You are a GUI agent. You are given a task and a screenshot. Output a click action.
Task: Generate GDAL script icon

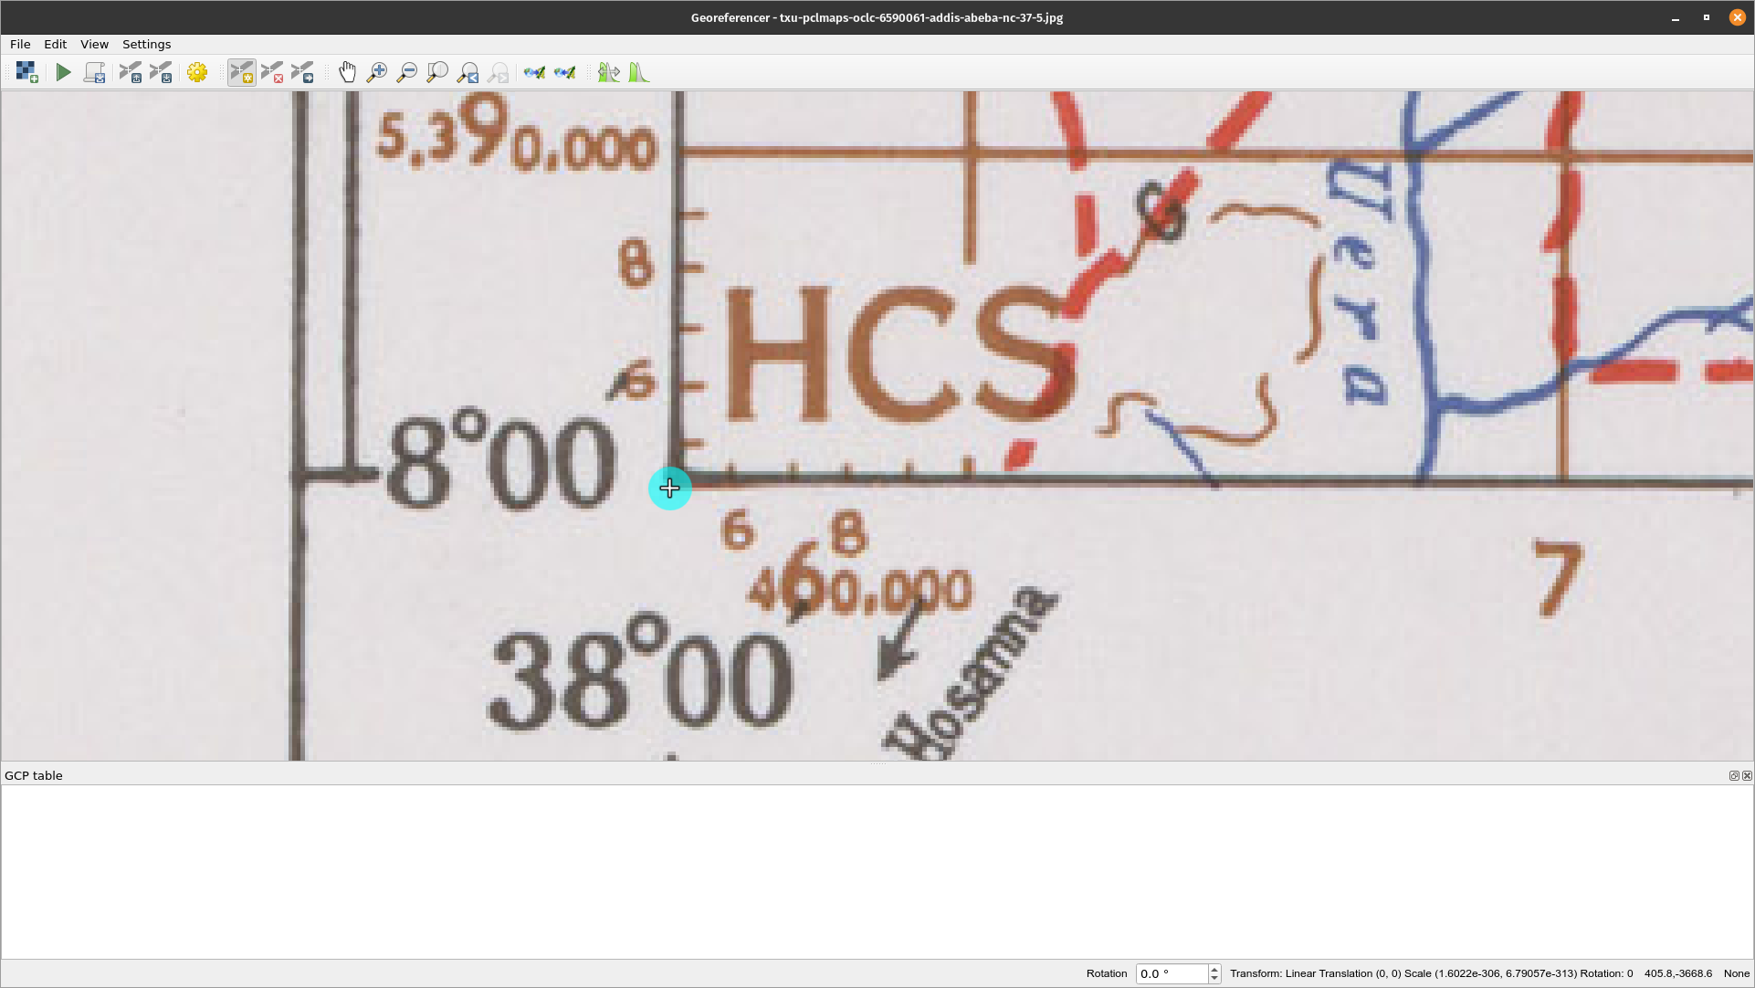pos(94,72)
